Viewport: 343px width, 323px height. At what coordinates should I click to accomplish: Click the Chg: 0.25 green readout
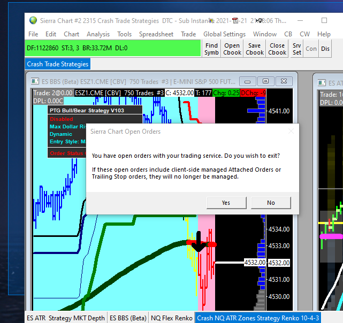[226, 93]
